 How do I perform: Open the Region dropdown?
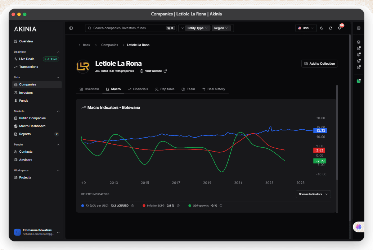click(221, 28)
